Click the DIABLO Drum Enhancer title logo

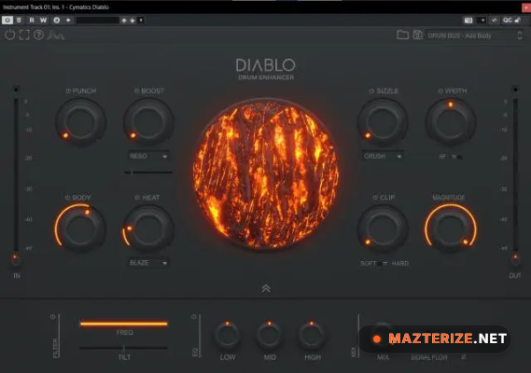click(x=266, y=69)
